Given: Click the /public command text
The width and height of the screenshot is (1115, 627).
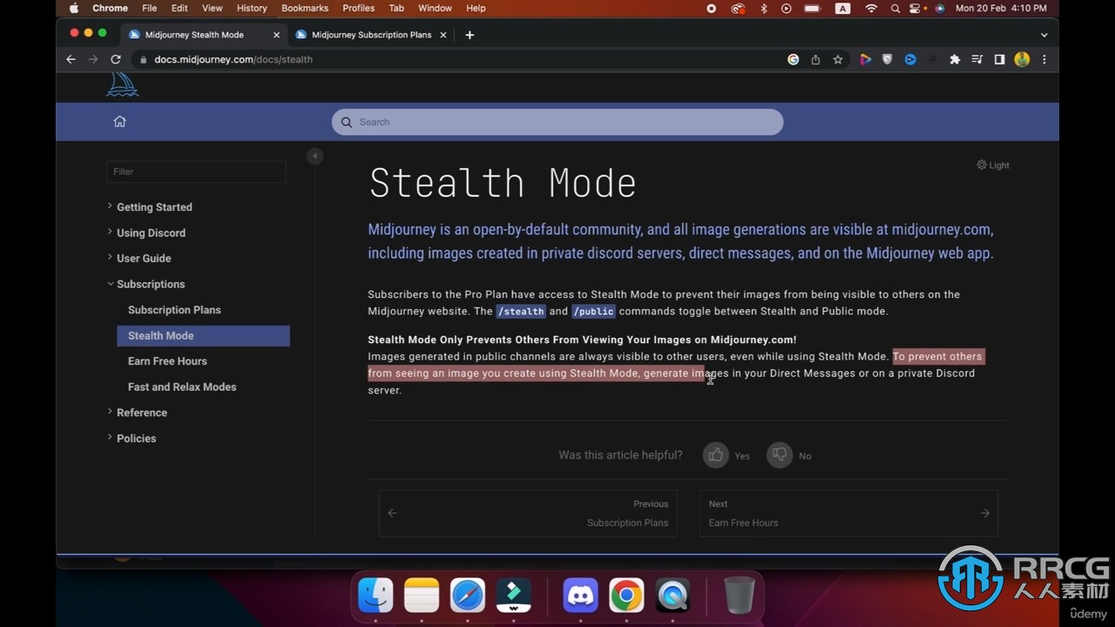Looking at the screenshot, I should [x=593, y=312].
